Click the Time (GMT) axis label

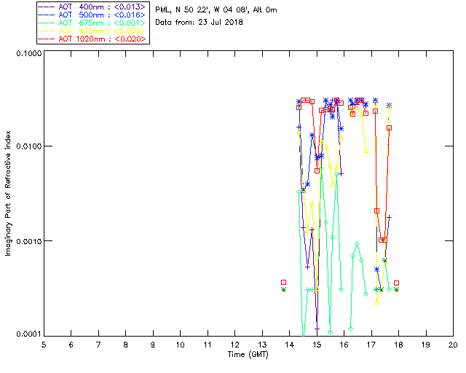point(248,355)
